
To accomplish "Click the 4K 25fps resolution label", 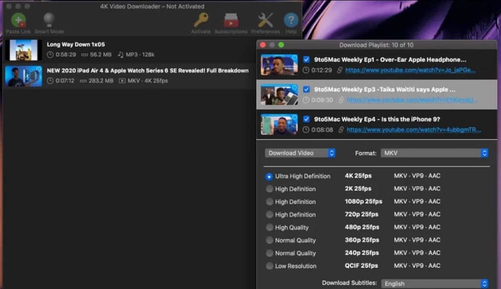I will click(358, 176).
